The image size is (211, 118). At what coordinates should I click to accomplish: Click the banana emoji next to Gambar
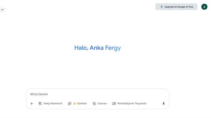tap(74, 103)
